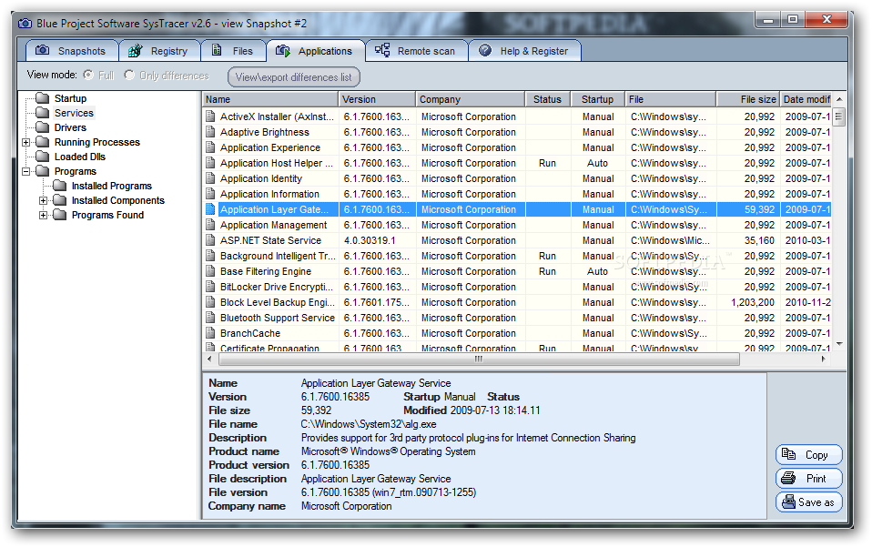Select Services in the tree
The height and width of the screenshot is (547, 872).
[74, 113]
